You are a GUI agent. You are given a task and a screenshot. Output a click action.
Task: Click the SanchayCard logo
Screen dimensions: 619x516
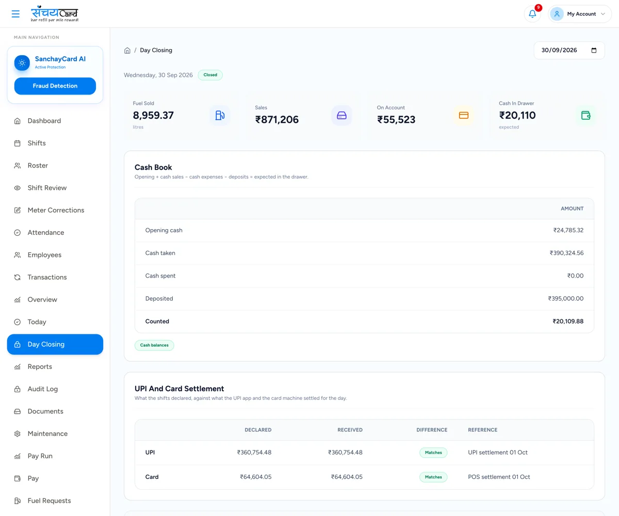coord(55,14)
